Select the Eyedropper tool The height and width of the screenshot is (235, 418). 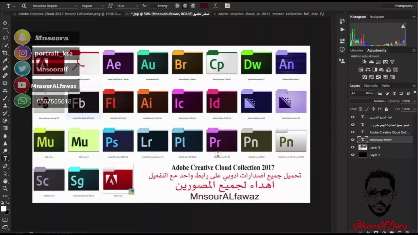coord(5,60)
